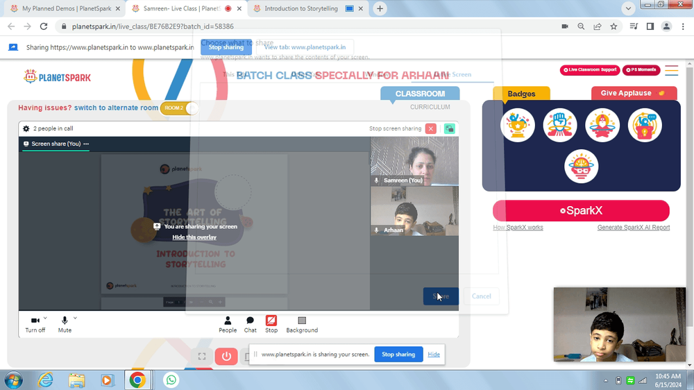Expand camera options arrow

pyautogui.click(x=45, y=318)
